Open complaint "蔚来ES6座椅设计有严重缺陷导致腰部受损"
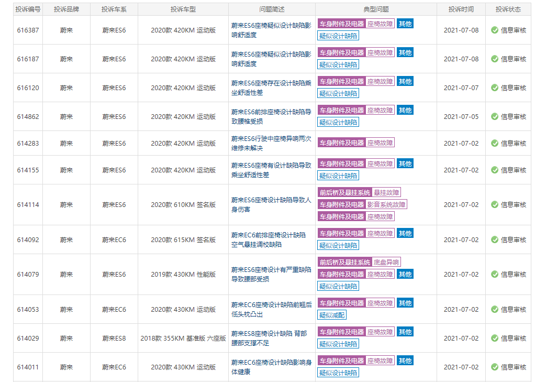The image size is (546, 382). click(271, 275)
